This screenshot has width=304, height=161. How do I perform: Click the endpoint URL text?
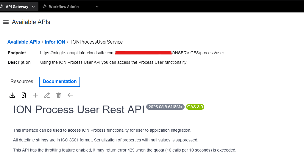point(132,53)
